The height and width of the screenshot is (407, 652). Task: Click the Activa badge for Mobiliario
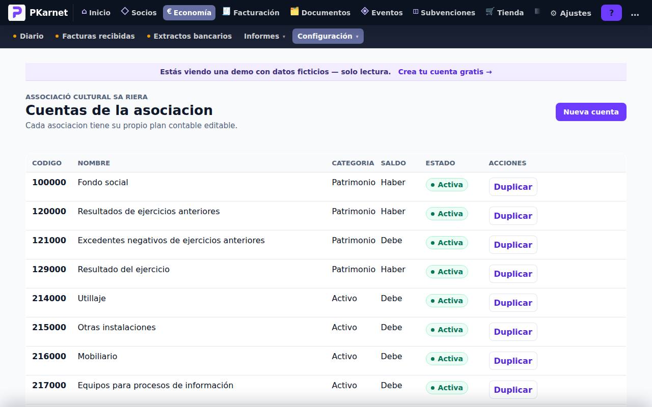[x=447, y=359]
